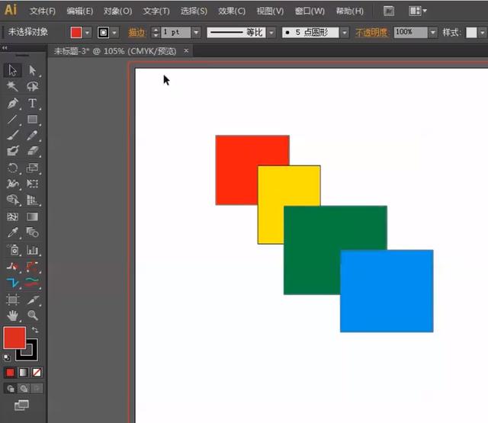This screenshot has height=423, width=488.
Task: Open the 对象(O) menu
Action: 117,11
